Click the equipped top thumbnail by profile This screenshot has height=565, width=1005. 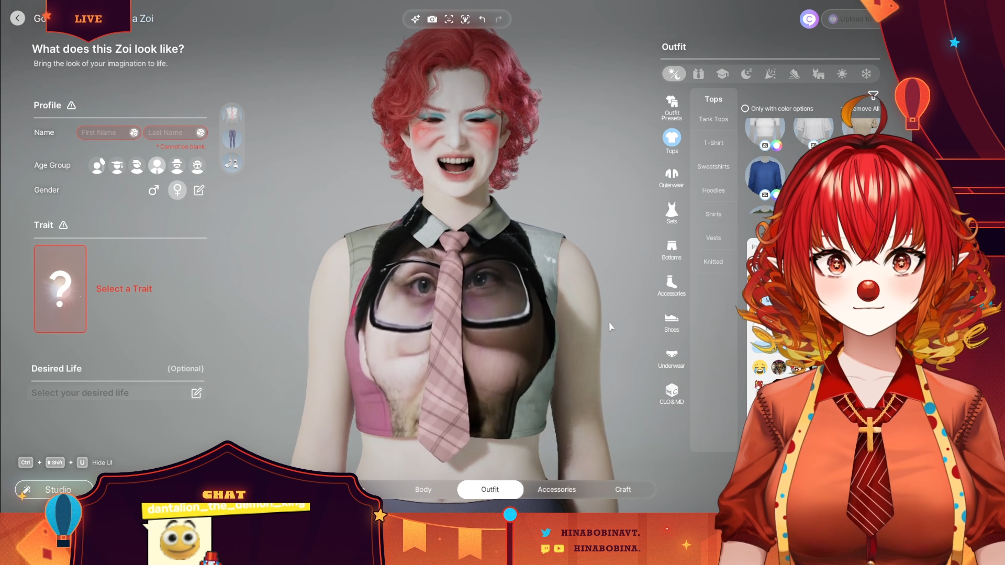[x=232, y=114]
